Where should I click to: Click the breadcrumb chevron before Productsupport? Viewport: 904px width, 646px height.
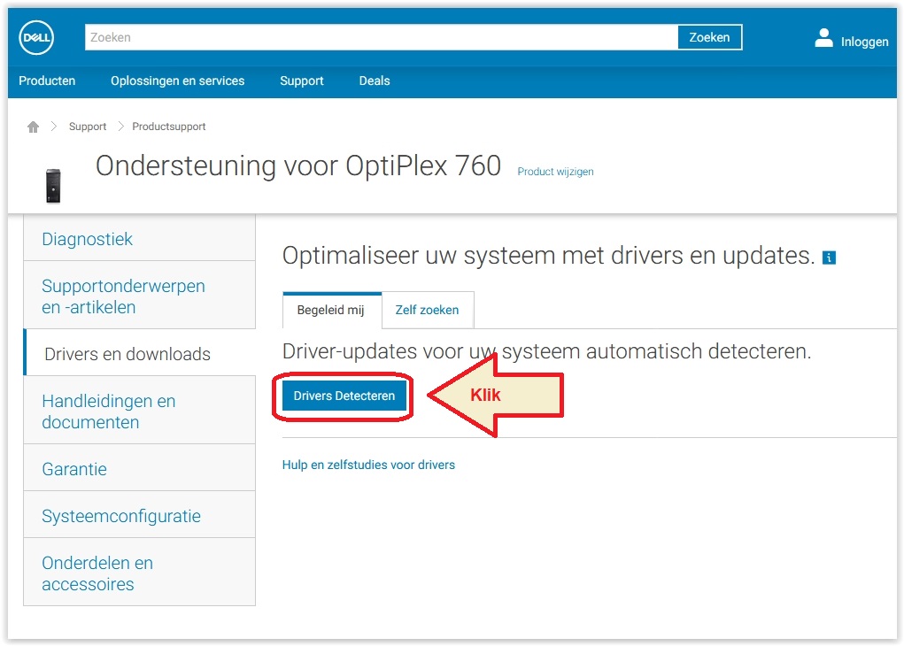pyautogui.click(x=120, y=127)
